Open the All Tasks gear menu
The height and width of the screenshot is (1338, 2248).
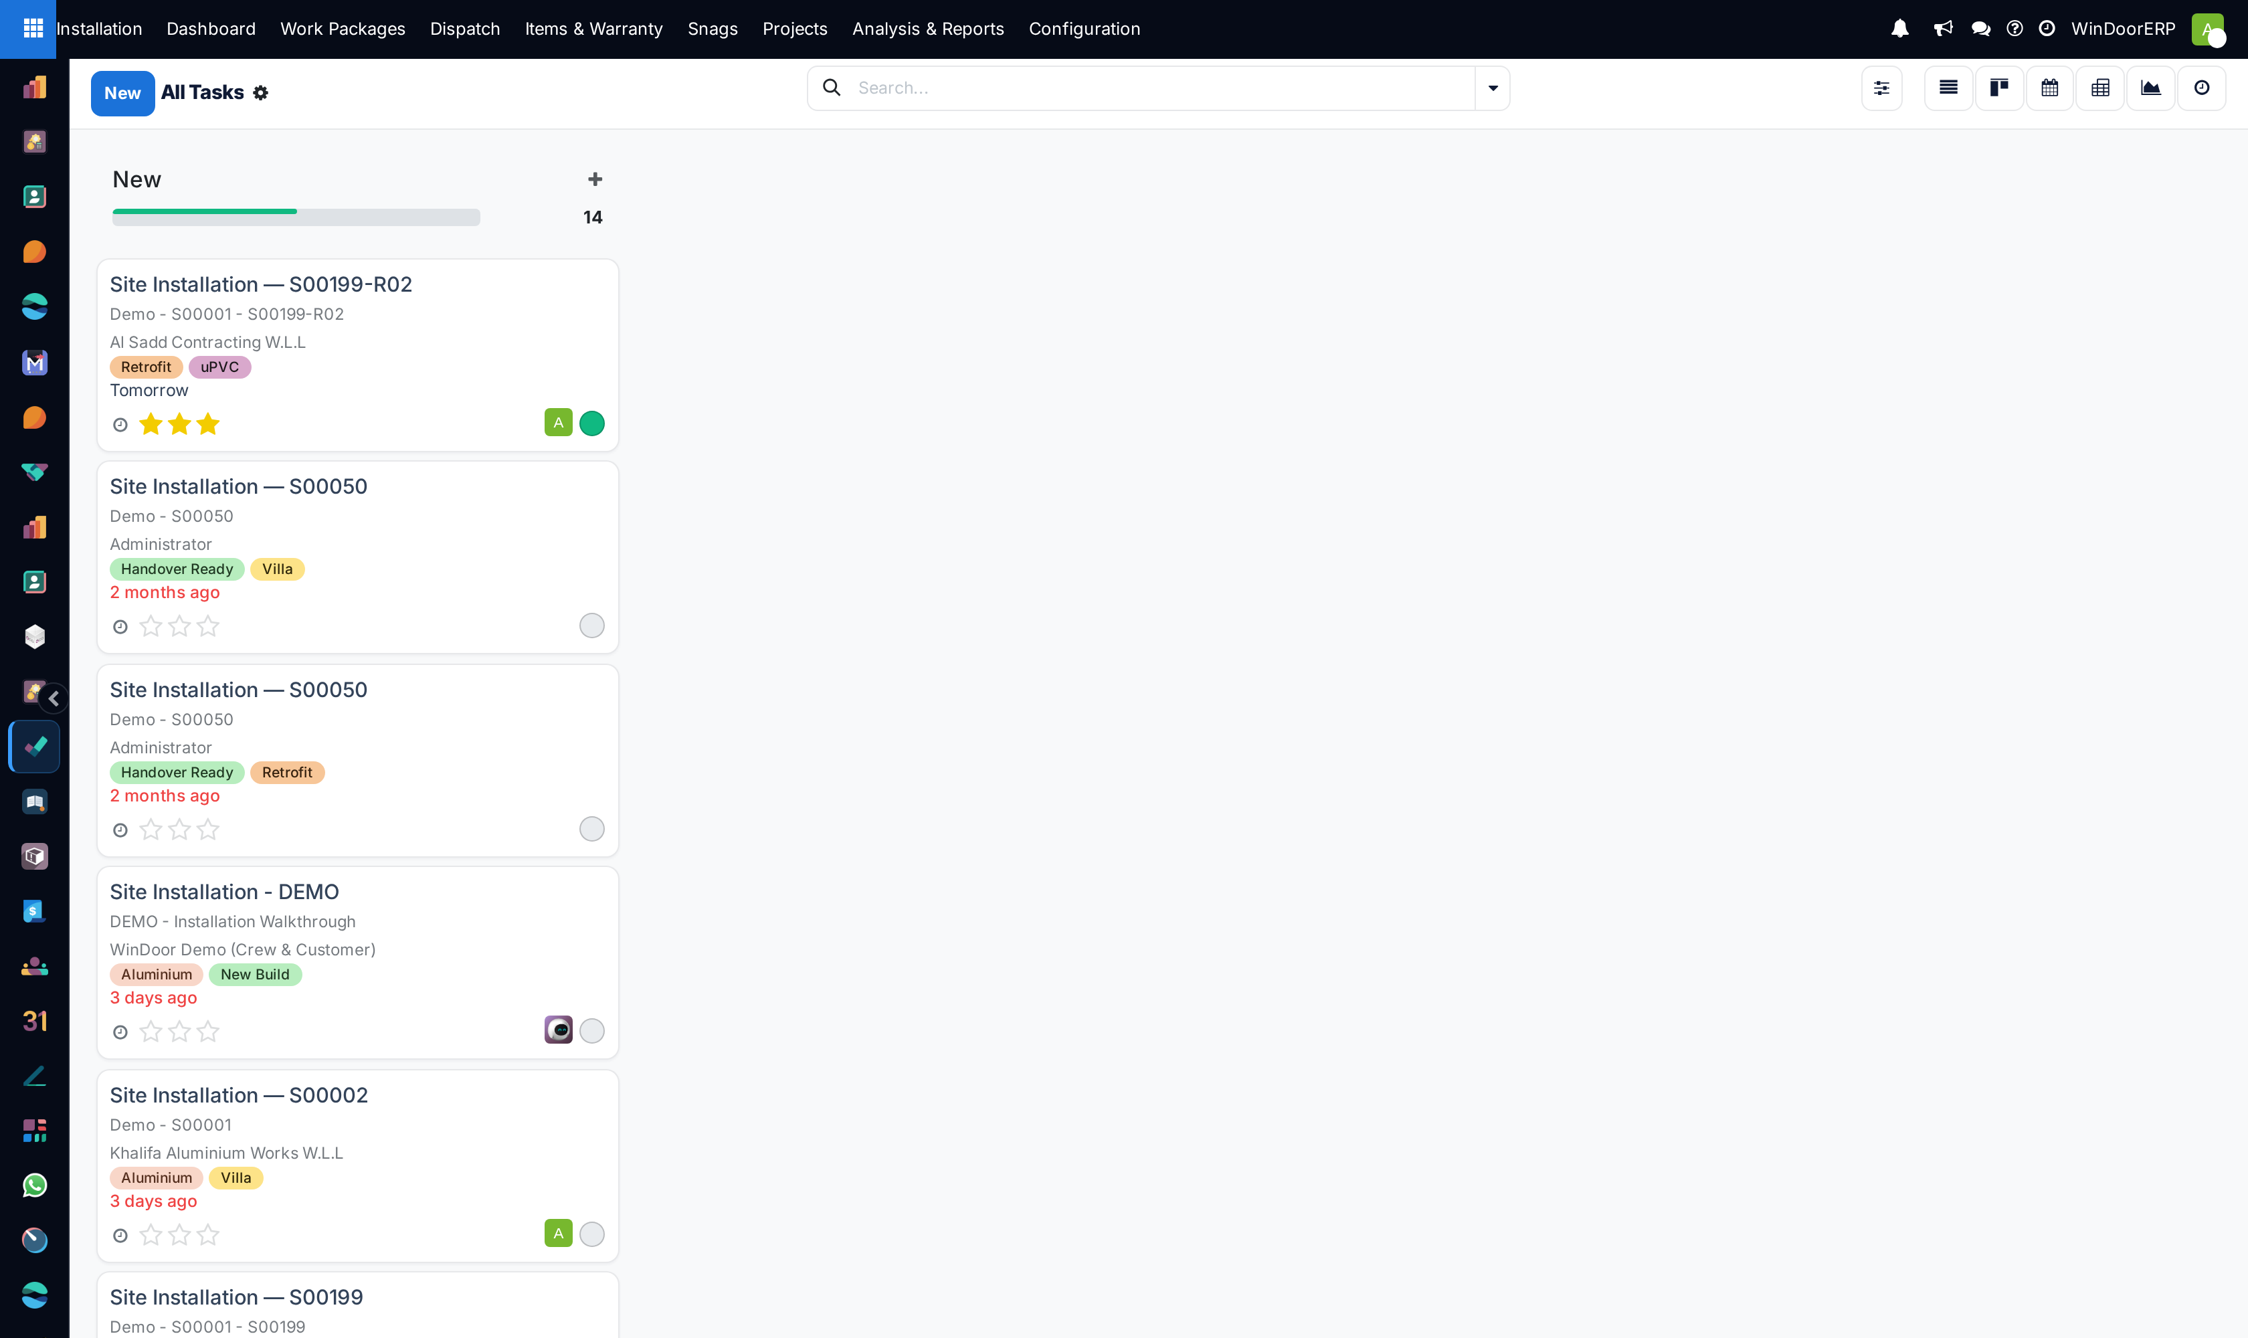coord(261,93)
